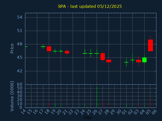Click the red candlestick on day 27
This screenshot has height=121, width=162.
click(x=103, y=56)
